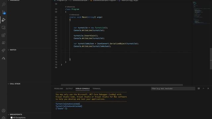Click line number 65 in the gutter
This screenshot has width=212, height=119.
click(56, 28)
